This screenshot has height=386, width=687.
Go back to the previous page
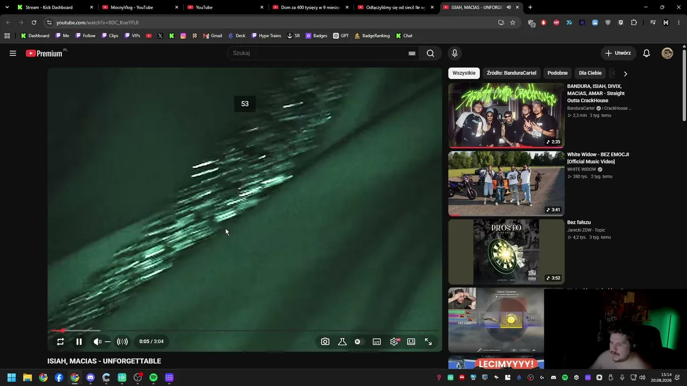click(x=8, y=23)
